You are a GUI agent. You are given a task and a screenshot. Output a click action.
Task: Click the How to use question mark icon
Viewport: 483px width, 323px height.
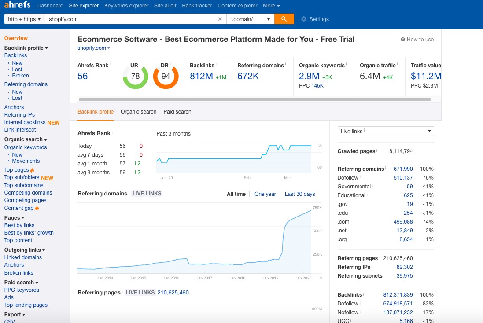click(402, 40)
